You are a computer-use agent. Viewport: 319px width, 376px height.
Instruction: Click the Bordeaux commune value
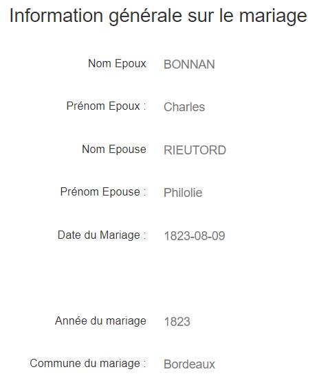click(x=189, y=364)
